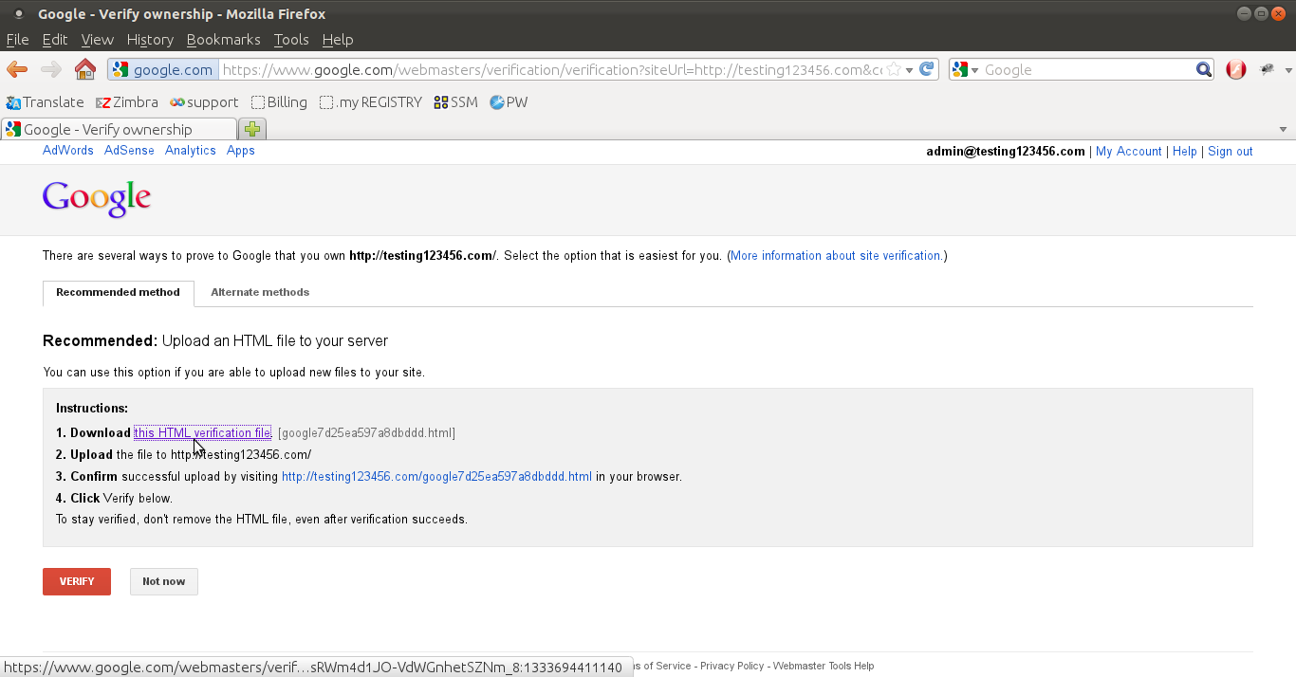This screenshot has height=677, width=1296.
Task: Open the Help menu in menu bar
Action: click(x=338, y=40)
